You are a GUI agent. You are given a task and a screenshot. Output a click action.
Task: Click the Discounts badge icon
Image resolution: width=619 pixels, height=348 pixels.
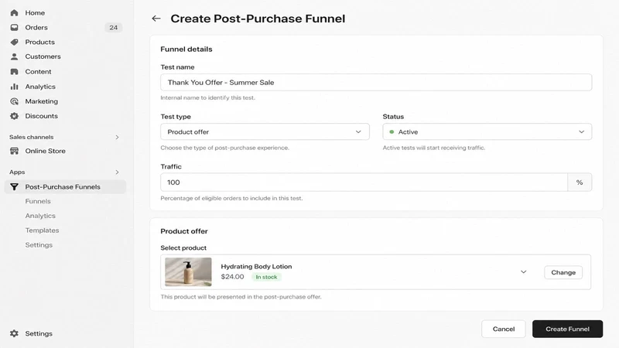tap(14, 116)
